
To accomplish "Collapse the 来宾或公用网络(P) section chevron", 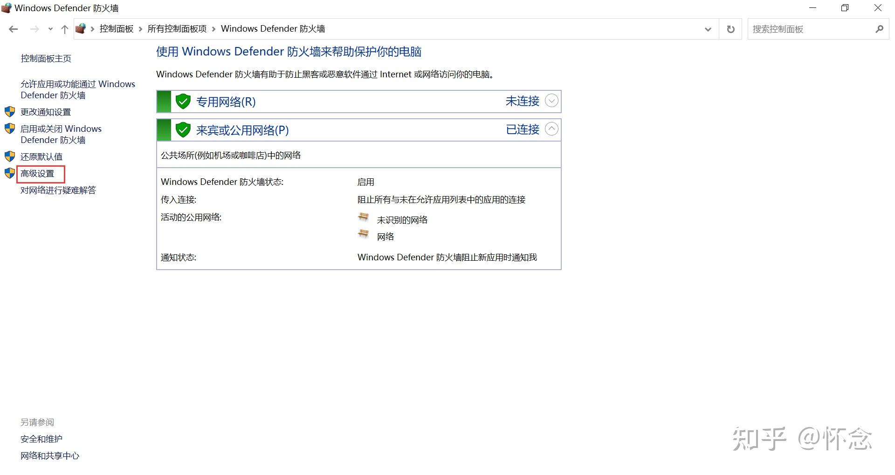I will (x=551, y=129).
